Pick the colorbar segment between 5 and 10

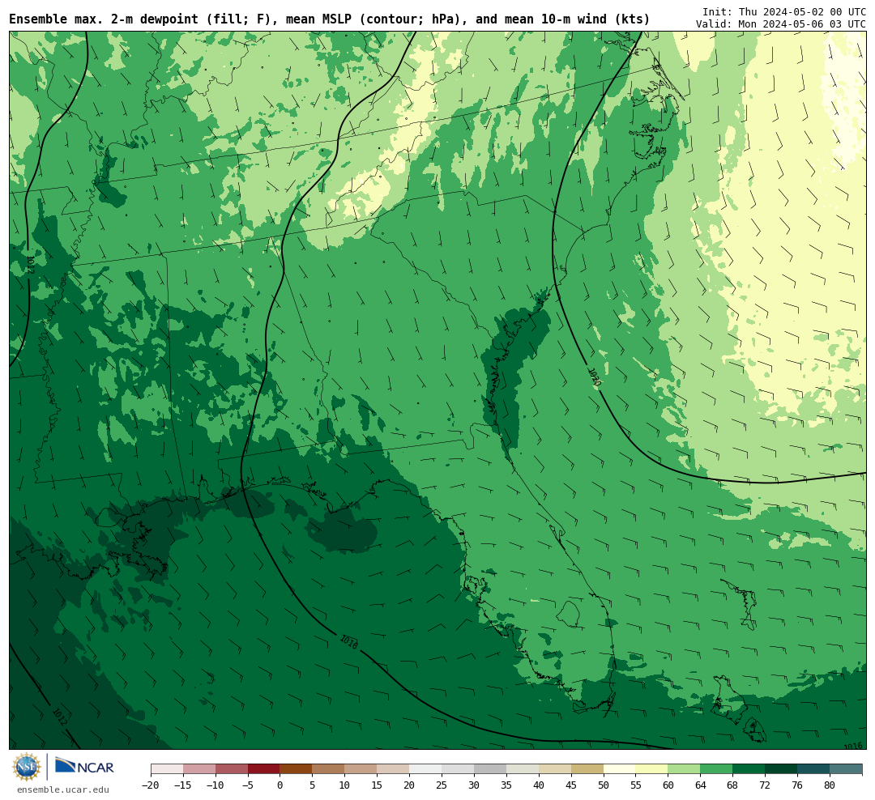(x=329, y=769)
